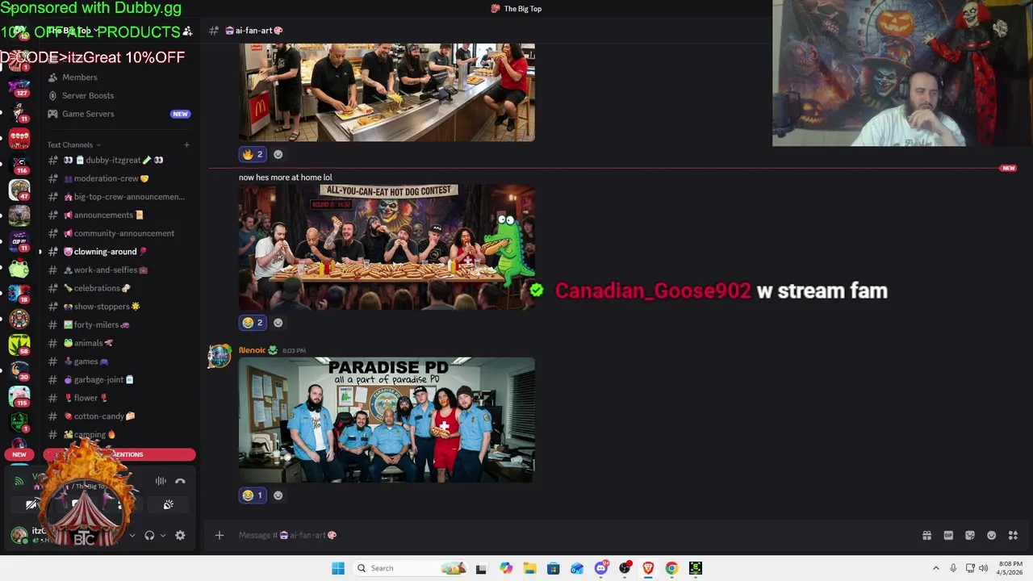Expand output device options beside headphones
This screenshot has width=1033, height=581.
(x=162, y=535)
